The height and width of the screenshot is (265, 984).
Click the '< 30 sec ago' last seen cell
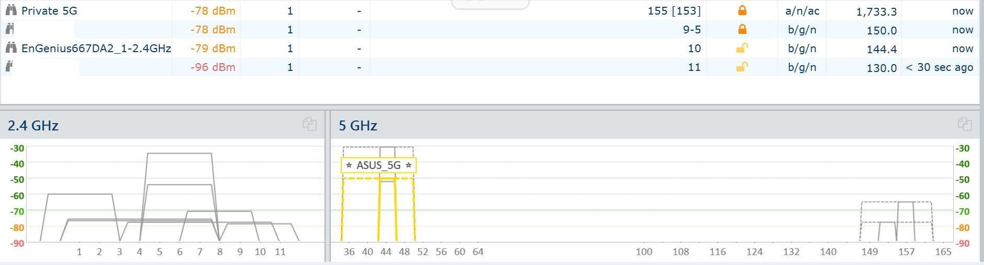coord(939,67)
